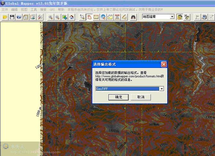Cancel with the 取消 button
215x156 pixels.
pyautogui.click(x=141, y=97)
